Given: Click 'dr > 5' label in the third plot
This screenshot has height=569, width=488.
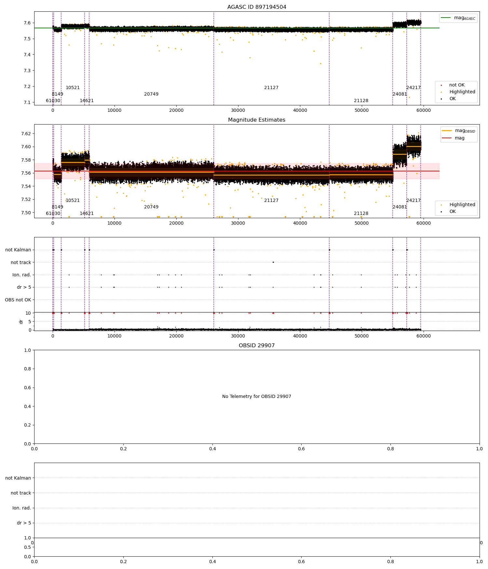Looking at the screenshot, I should pos(24,287).
